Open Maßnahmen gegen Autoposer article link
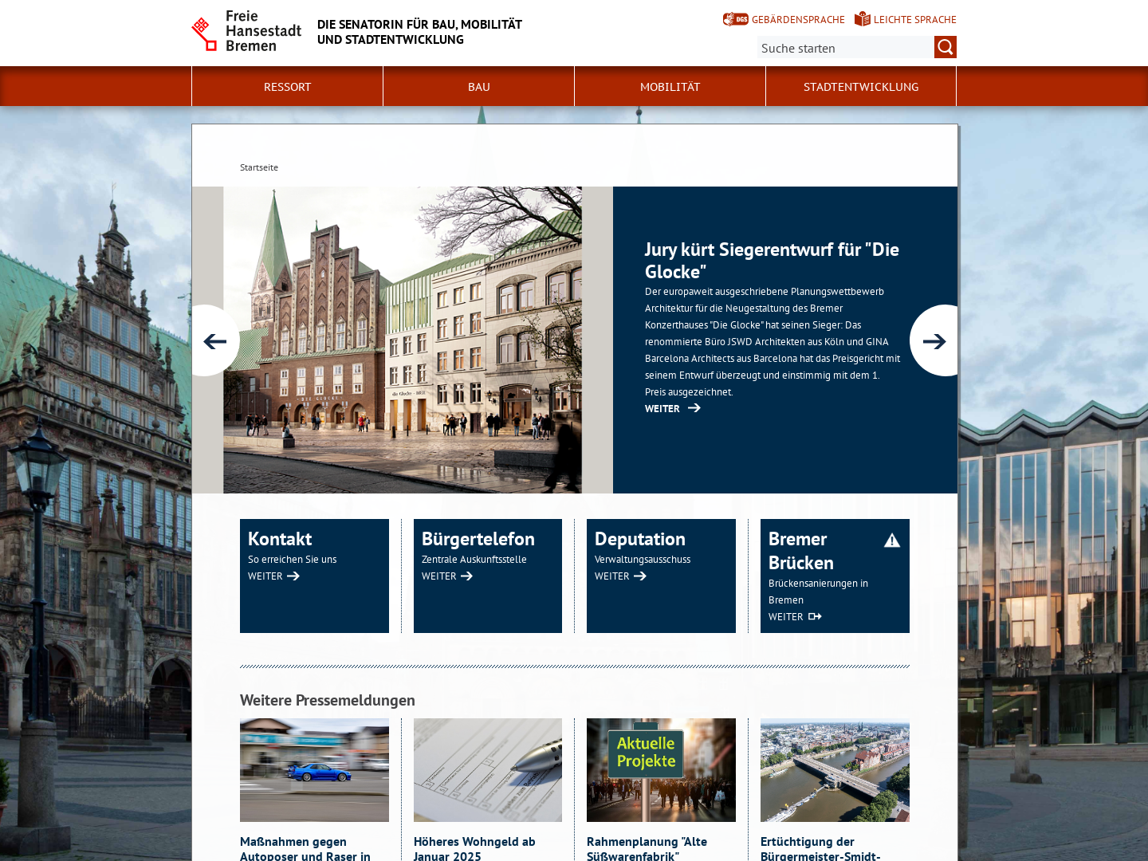Screen dimensions: 1148x861 305,848
